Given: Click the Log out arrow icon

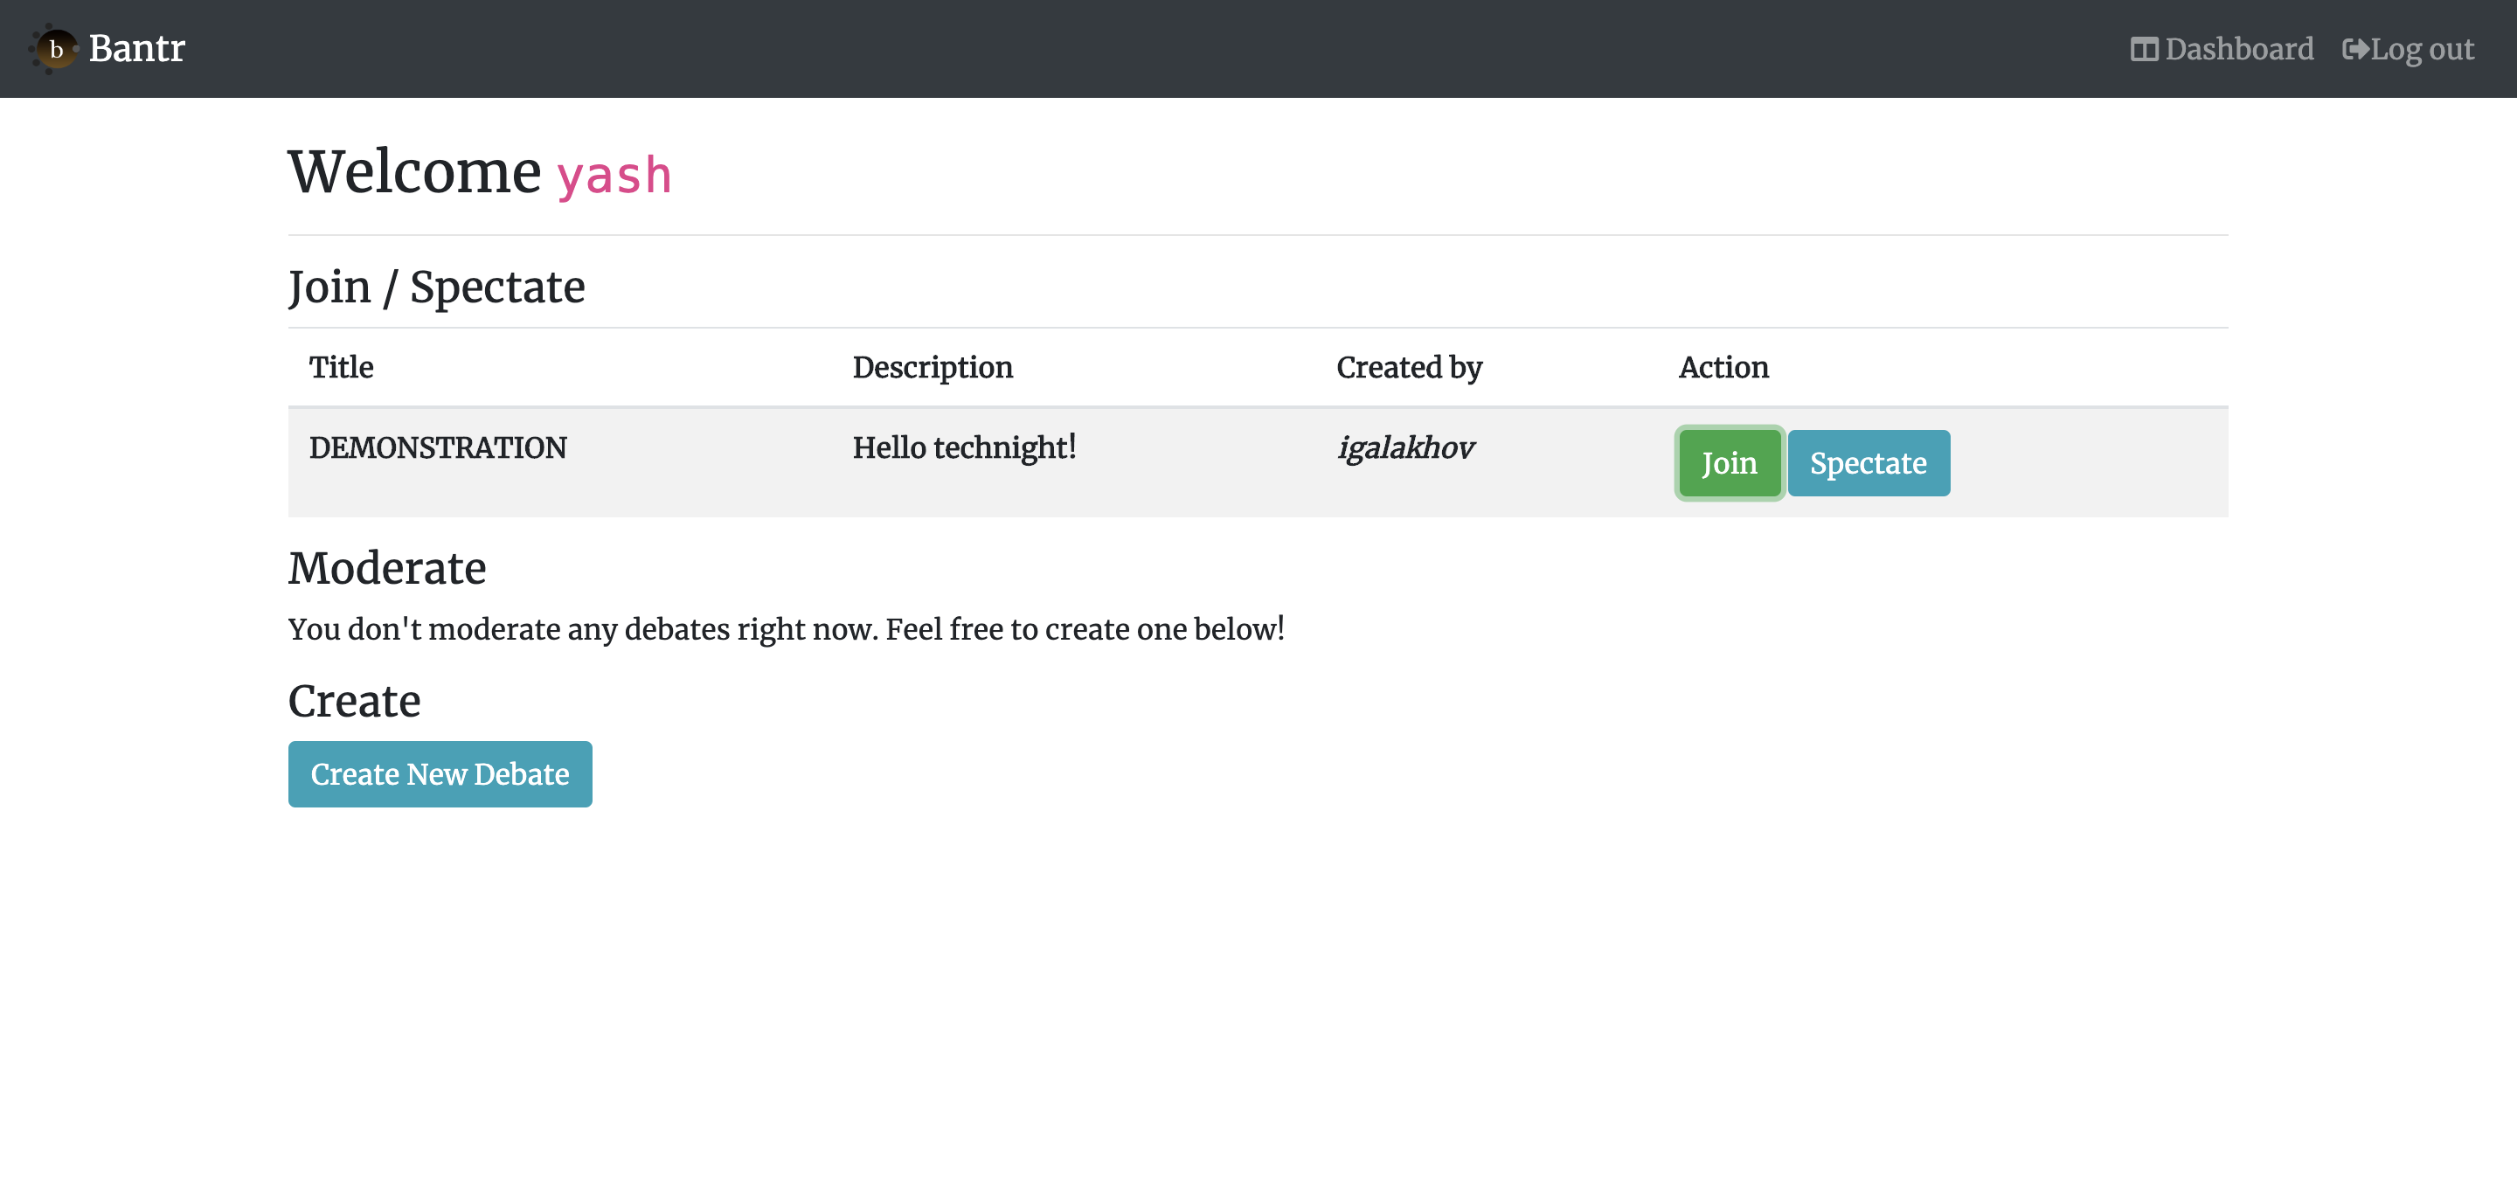Looking at the screenshot, I should 2354,49.
